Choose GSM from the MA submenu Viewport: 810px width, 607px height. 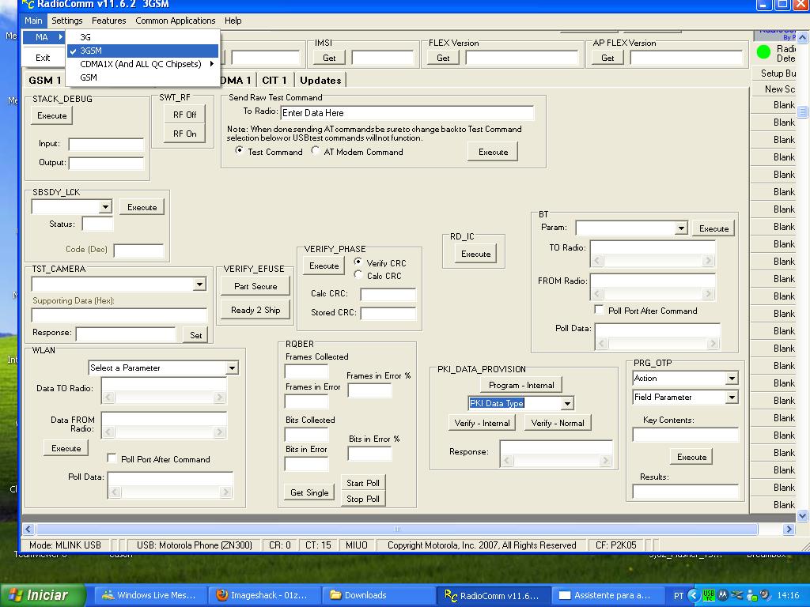[142, 77]
